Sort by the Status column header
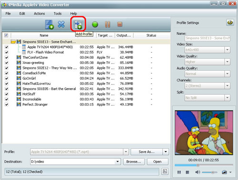 click(151, 36)
